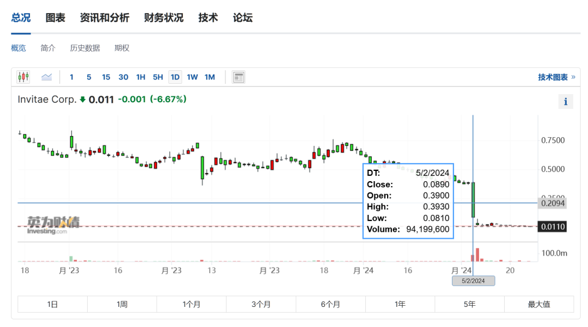Select the candlestick chart type icon
This screenshot has width=588, height=327.
tap(23, 77)
